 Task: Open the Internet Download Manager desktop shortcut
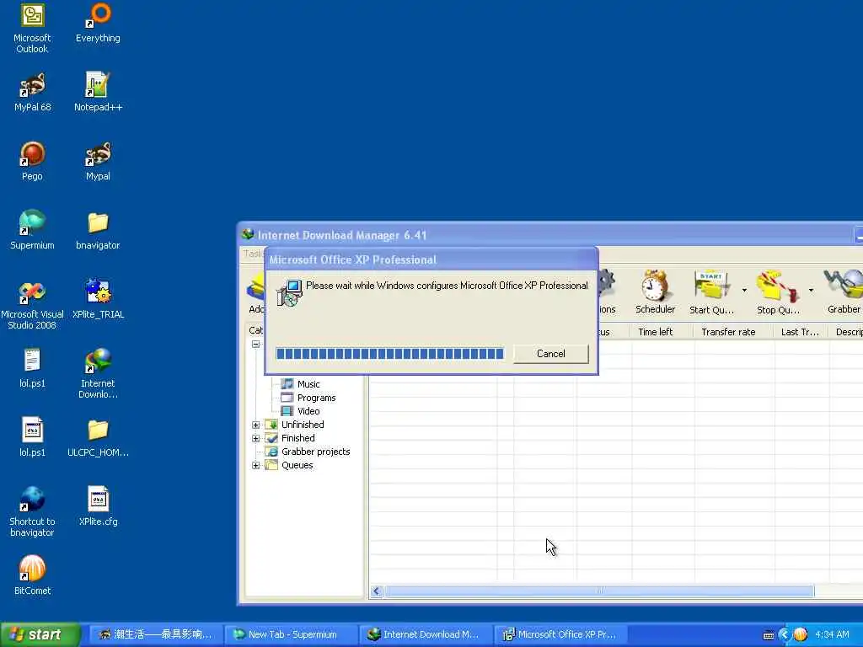(98, 373)
